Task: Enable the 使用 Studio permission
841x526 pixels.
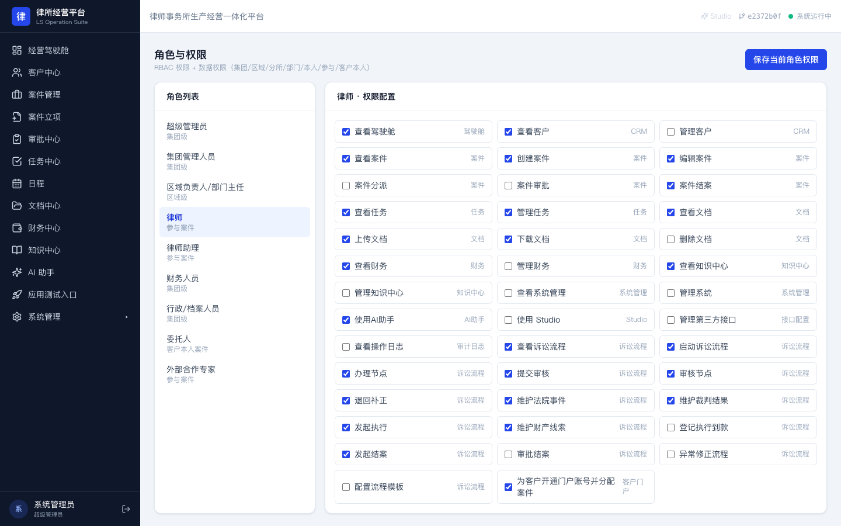Action: pyautogui.click(x=508, y=320)
